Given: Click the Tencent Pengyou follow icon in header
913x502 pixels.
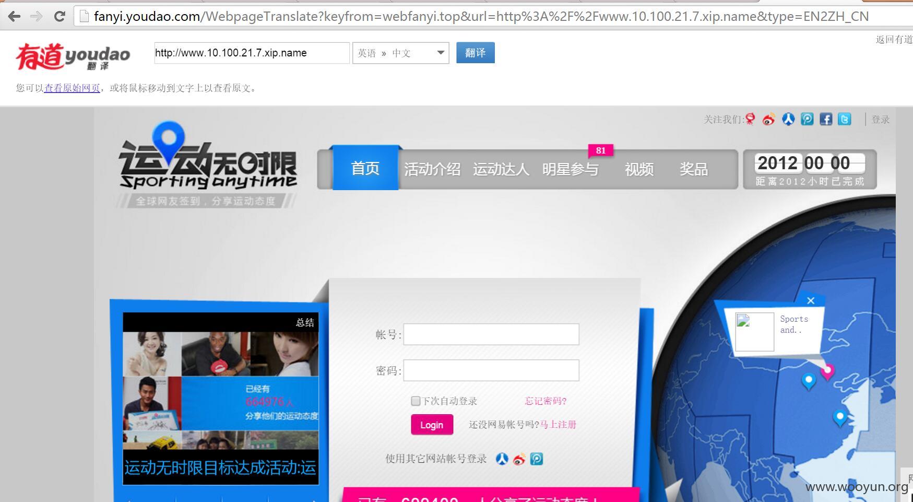Looking at the screenshot, I should click(807, 119).
